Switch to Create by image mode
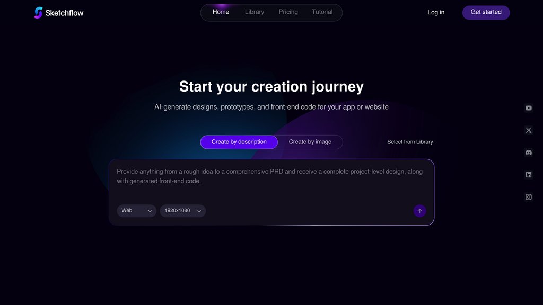 point(310,142)
